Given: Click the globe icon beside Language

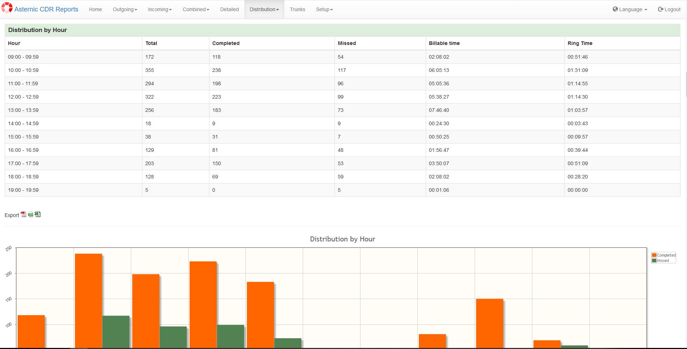Looking at the screenshot, I should click(615, 9).
